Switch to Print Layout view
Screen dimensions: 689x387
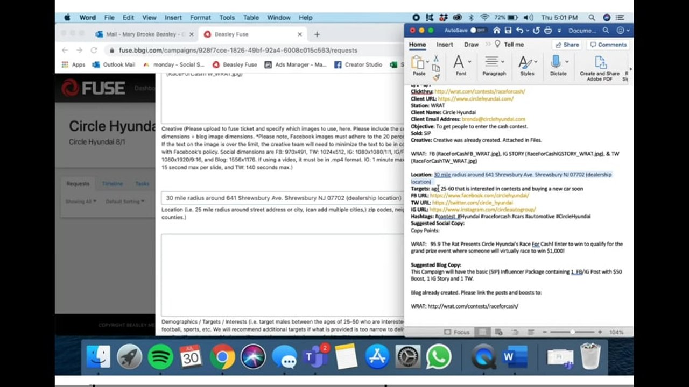coord(483,332)
